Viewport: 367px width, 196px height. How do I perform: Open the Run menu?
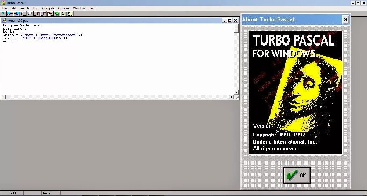[35, 8]
